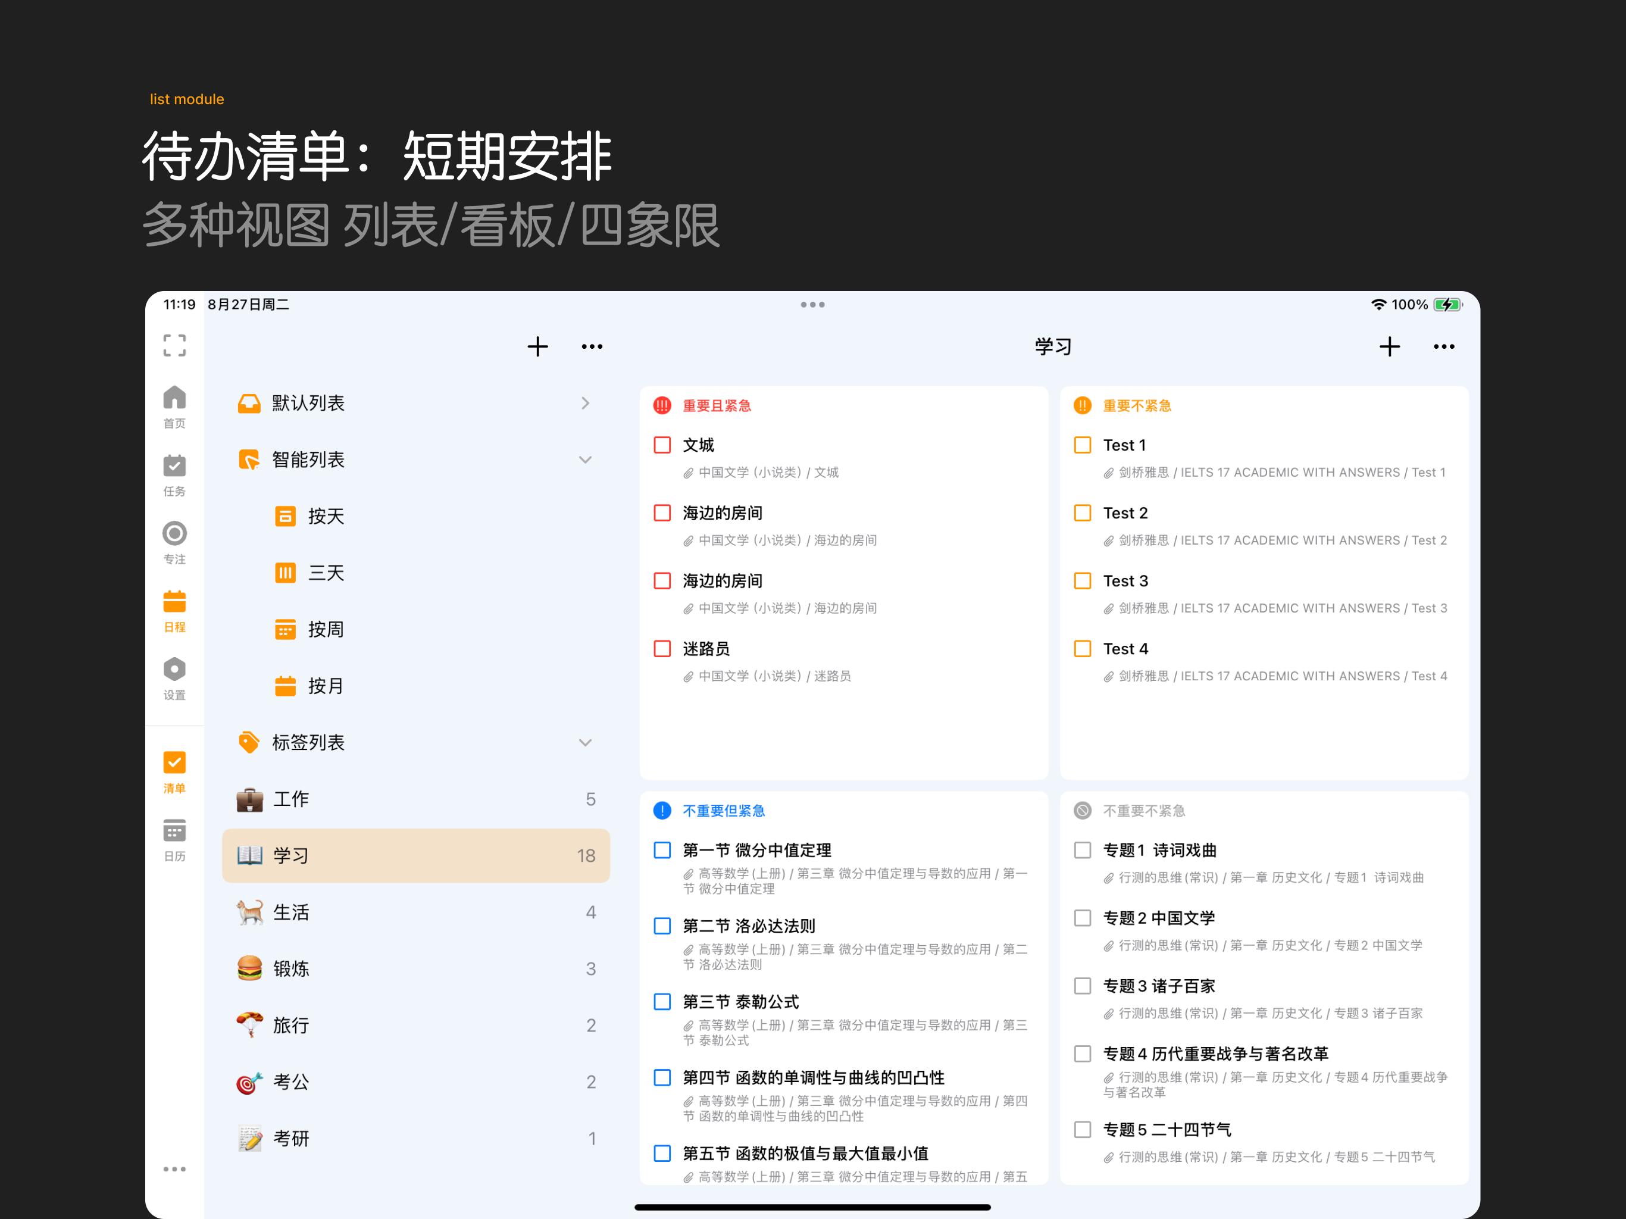Check 第二节 洛必达法则 task

coord(662,926)
